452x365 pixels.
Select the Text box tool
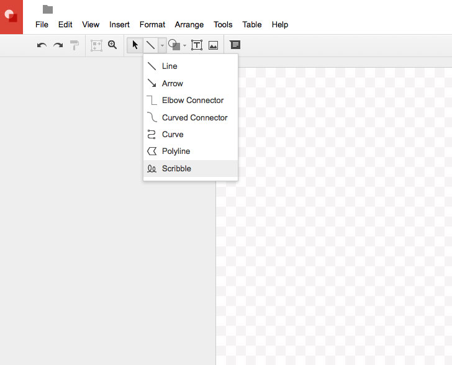coord(197,45)
